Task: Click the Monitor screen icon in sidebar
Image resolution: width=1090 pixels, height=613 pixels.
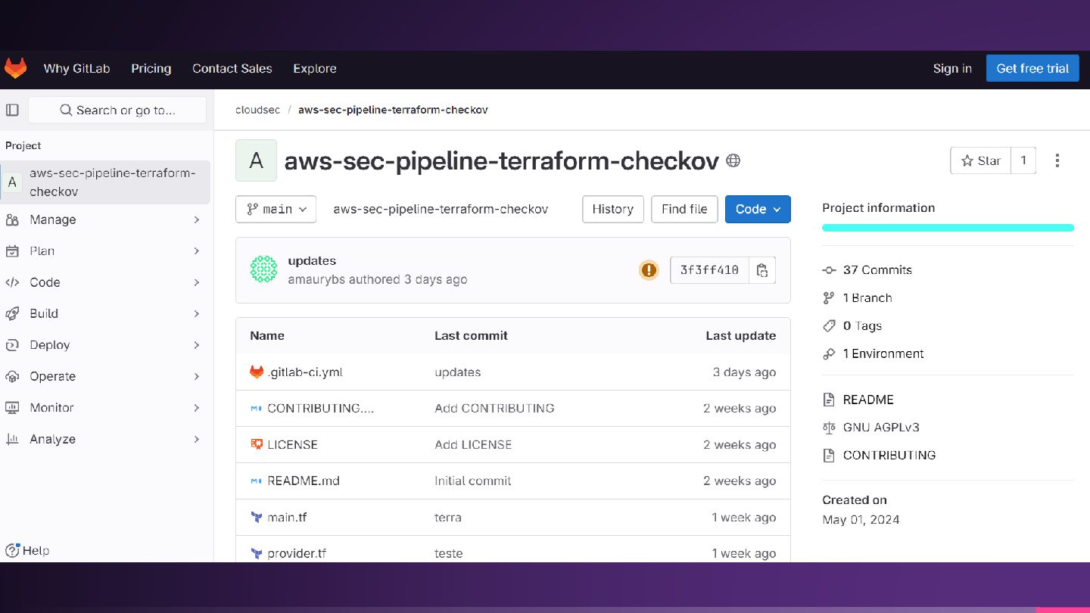Action: point(12,408)
